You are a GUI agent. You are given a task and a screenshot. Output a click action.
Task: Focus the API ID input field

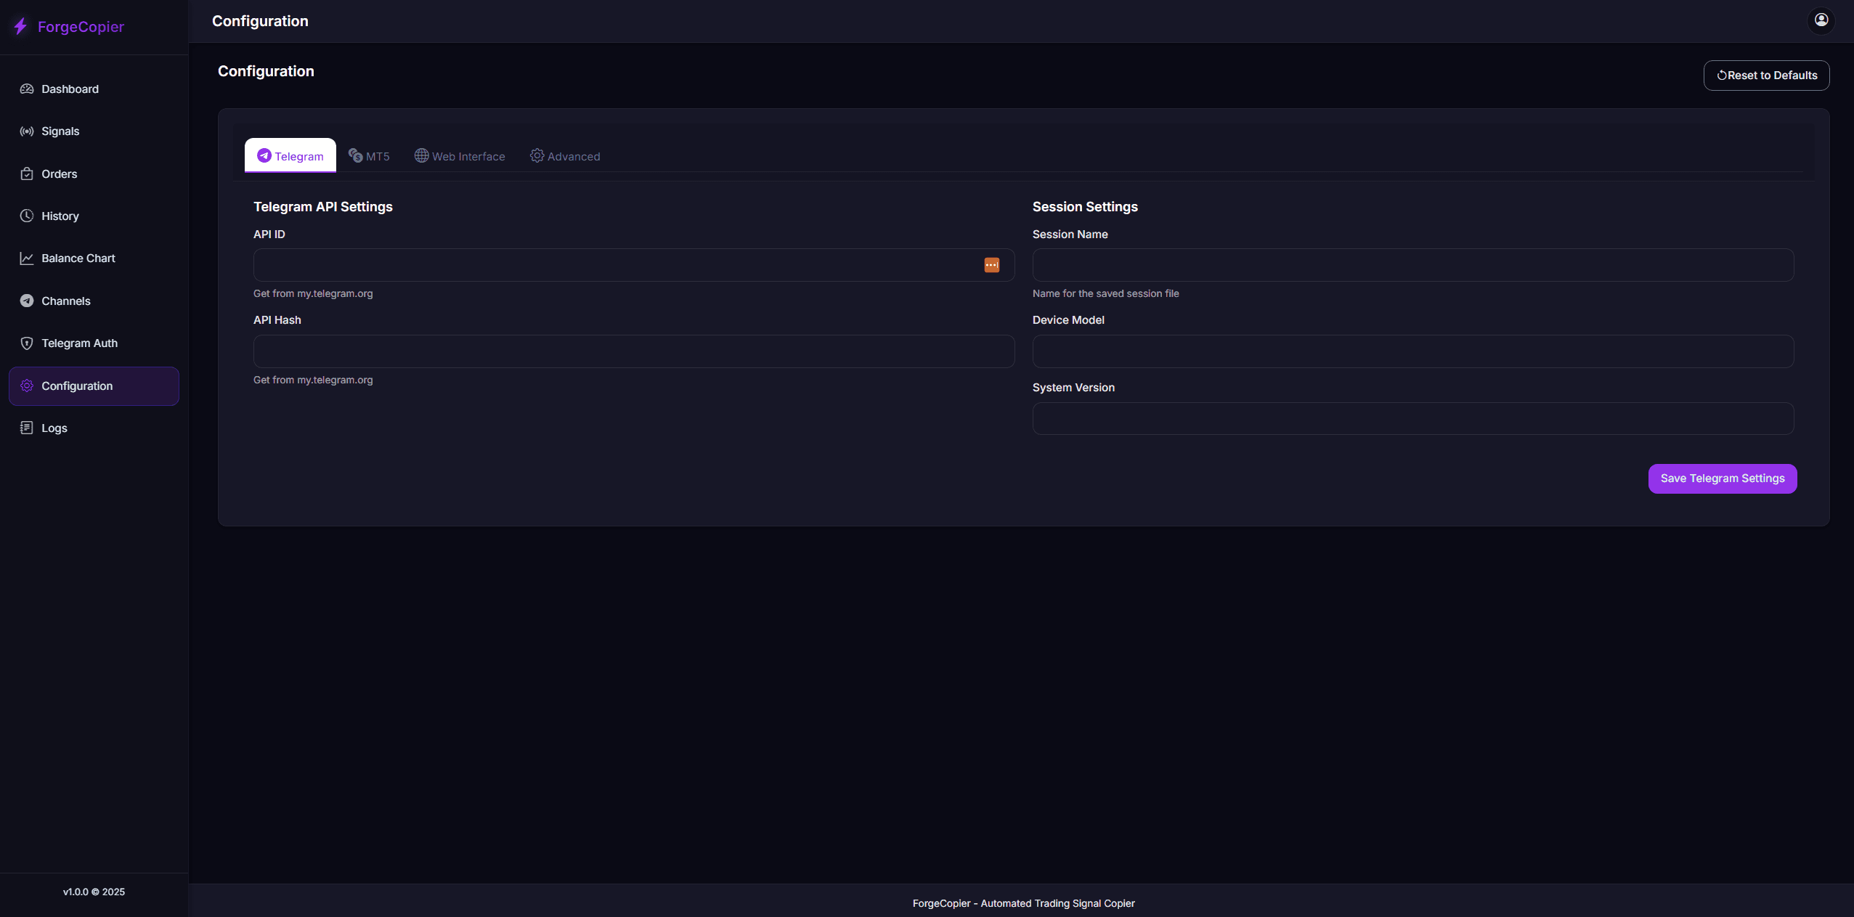pos(633,265)
